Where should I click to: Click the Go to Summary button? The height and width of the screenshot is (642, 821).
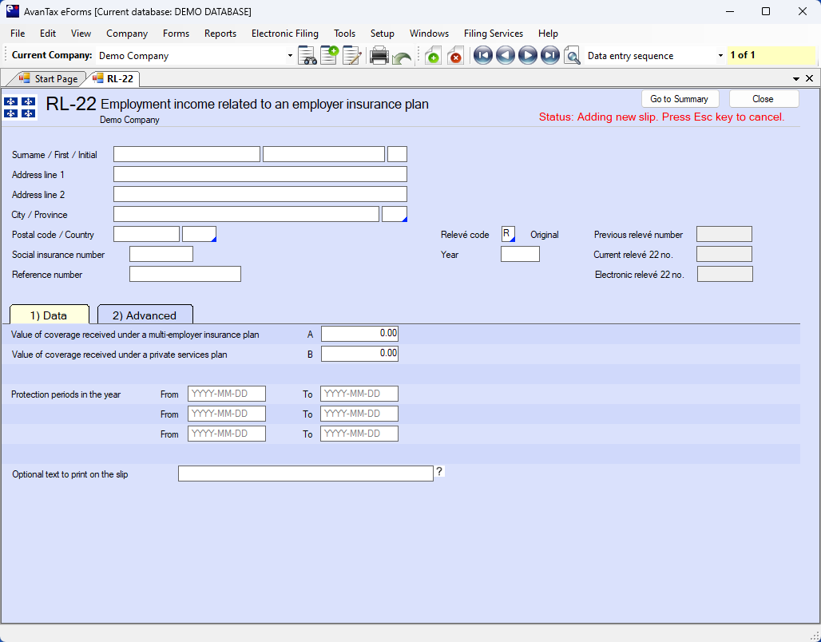click(x=679, y=99)
